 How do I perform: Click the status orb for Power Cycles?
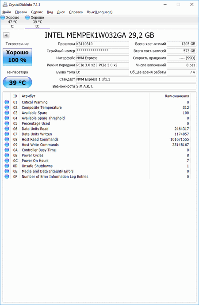click(x=7, y=155)
